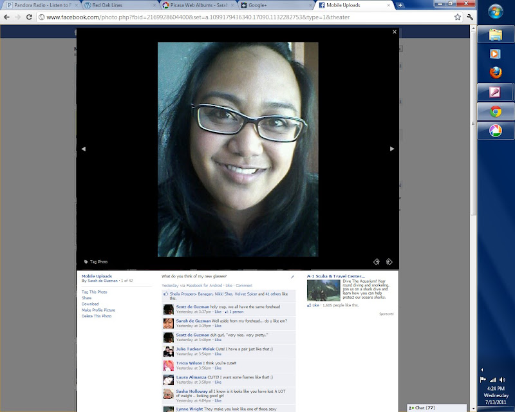Open volume control in system tray

pyautogui.click(x=503, y=380)
